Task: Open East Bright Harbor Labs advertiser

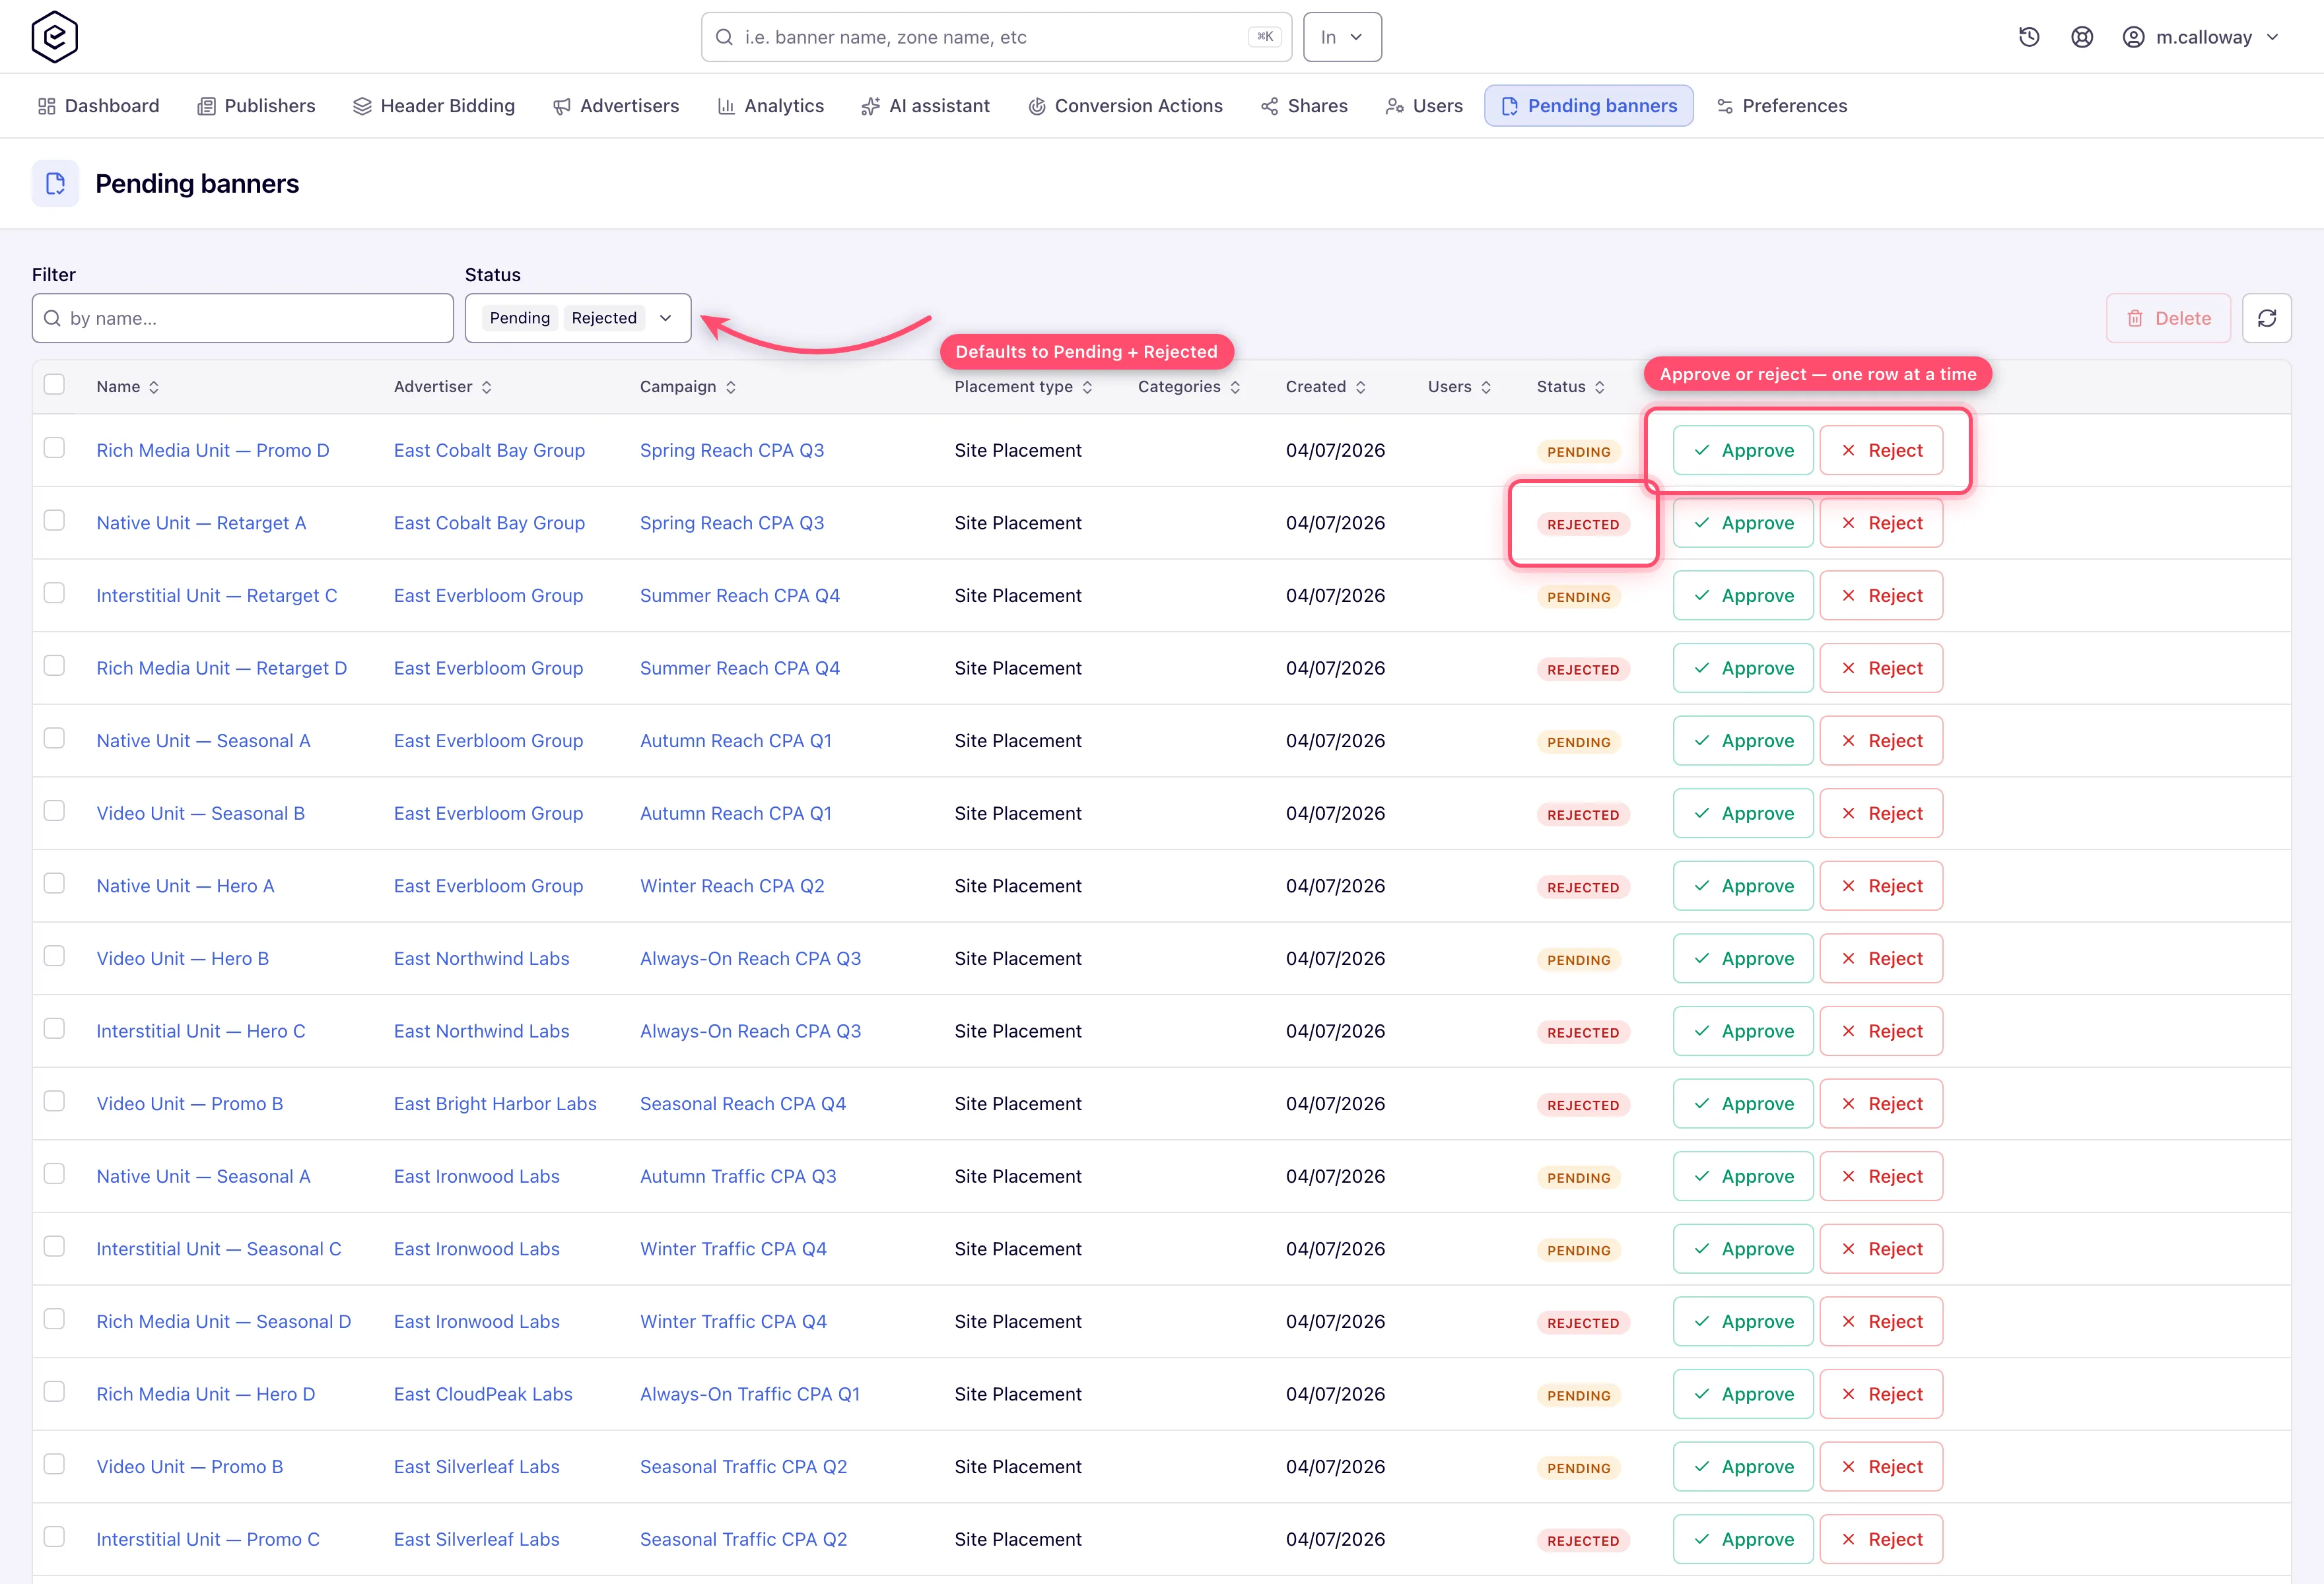Action: tap(495, 1104)
